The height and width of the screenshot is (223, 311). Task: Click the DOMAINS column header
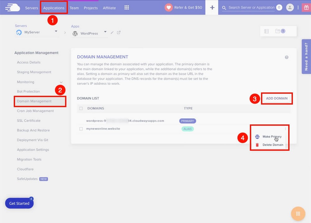coord(95,108)
